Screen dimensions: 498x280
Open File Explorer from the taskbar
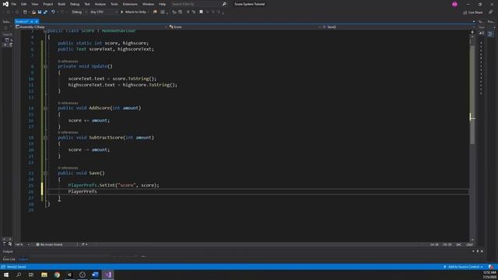[x=44, y=275]
